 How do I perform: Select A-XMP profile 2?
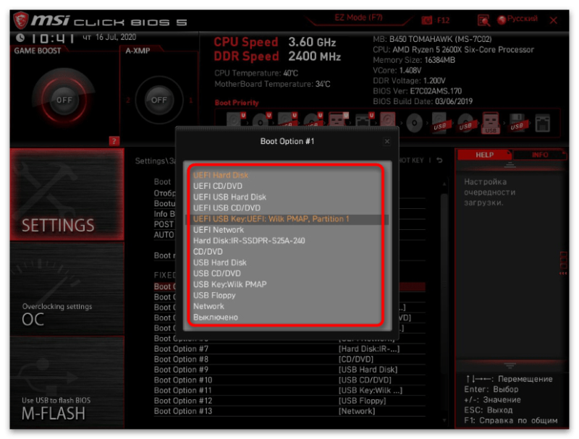(128, 101)
